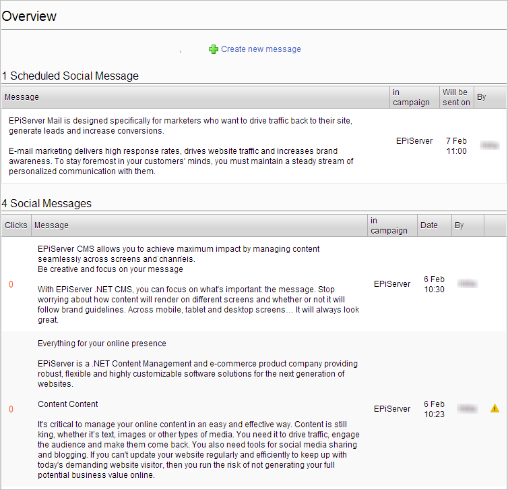Viewport: 508px width, 490px height.
Task: Click the 6 Feb 10:23 date
Action: click(434, 409)
